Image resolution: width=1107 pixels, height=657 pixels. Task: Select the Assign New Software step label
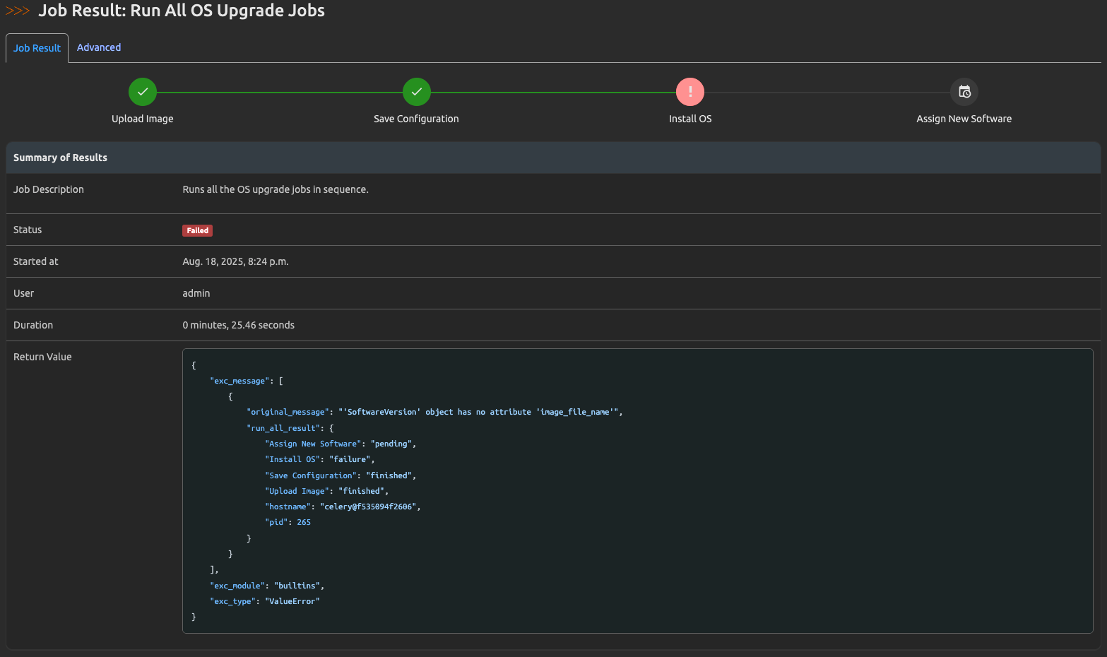point(964,119)
